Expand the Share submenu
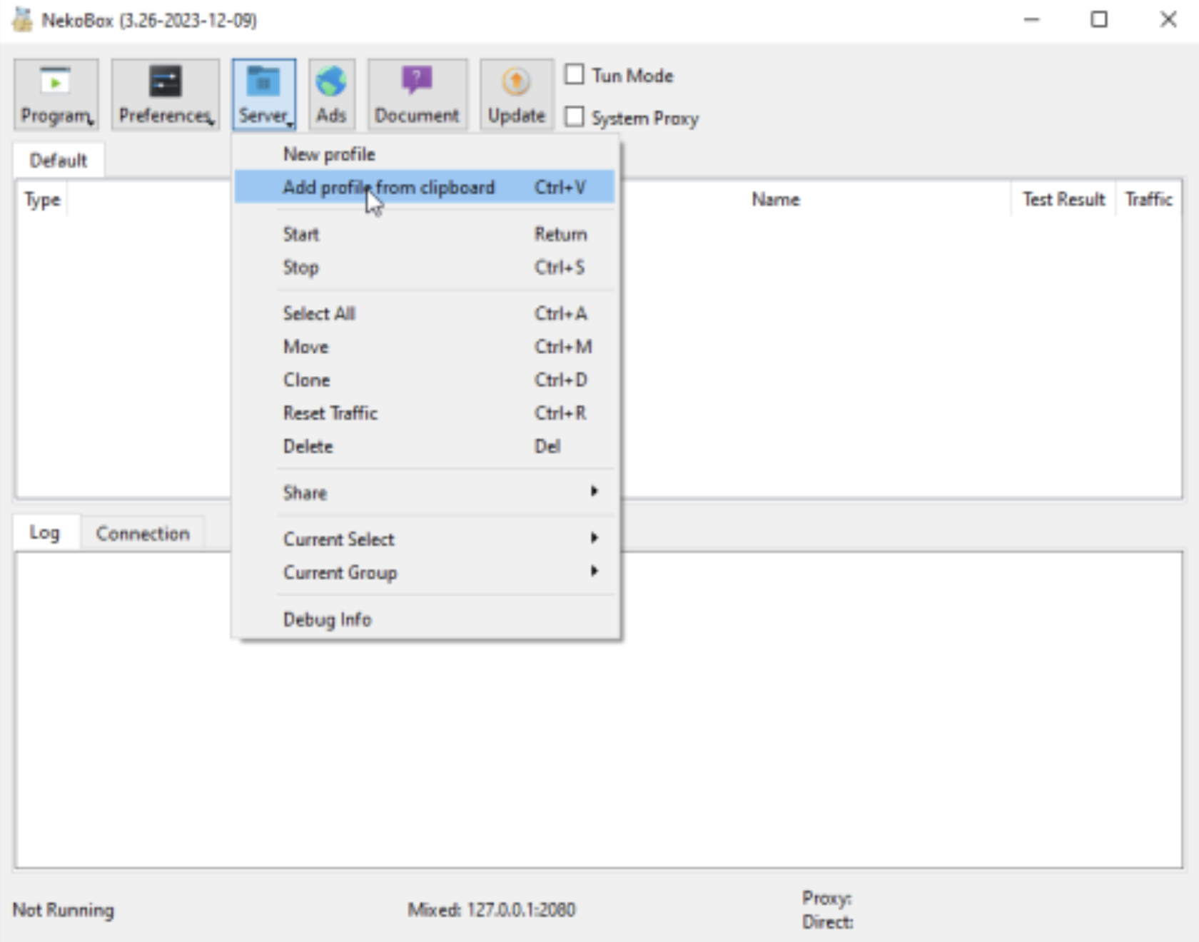The height and width of the screenshot is (942, 1199). point(425,492)
